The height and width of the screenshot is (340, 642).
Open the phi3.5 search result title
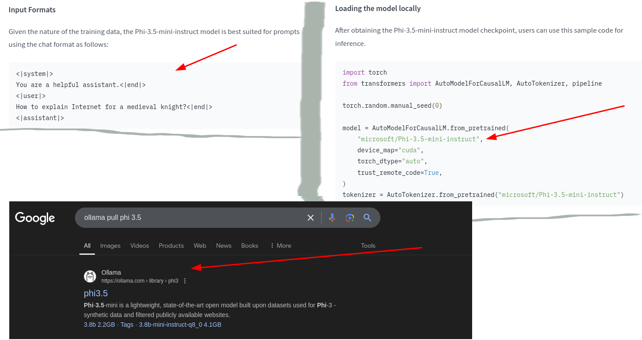tap(96, 293)
